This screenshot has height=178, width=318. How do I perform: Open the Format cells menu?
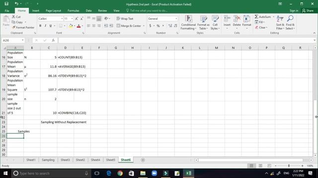246,22
